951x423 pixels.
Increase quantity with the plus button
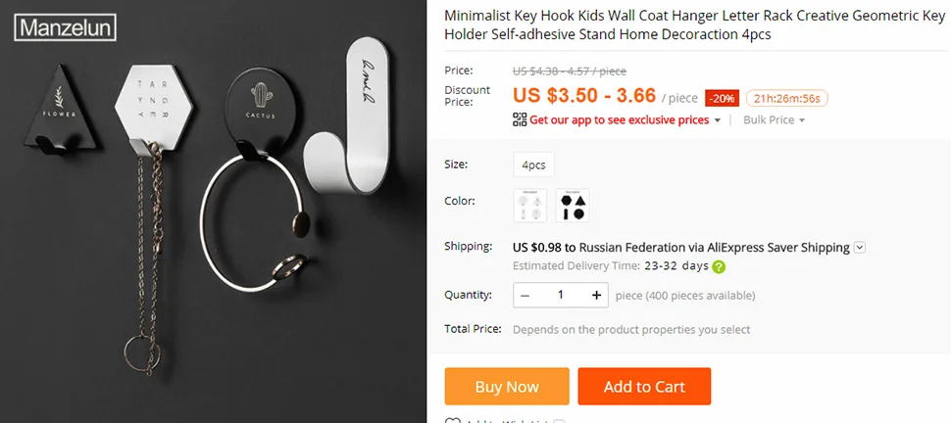pyautogui.click(x=597, y=295)
